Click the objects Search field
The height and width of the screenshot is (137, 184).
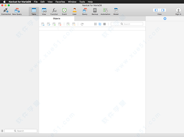[x=127, y=24]
